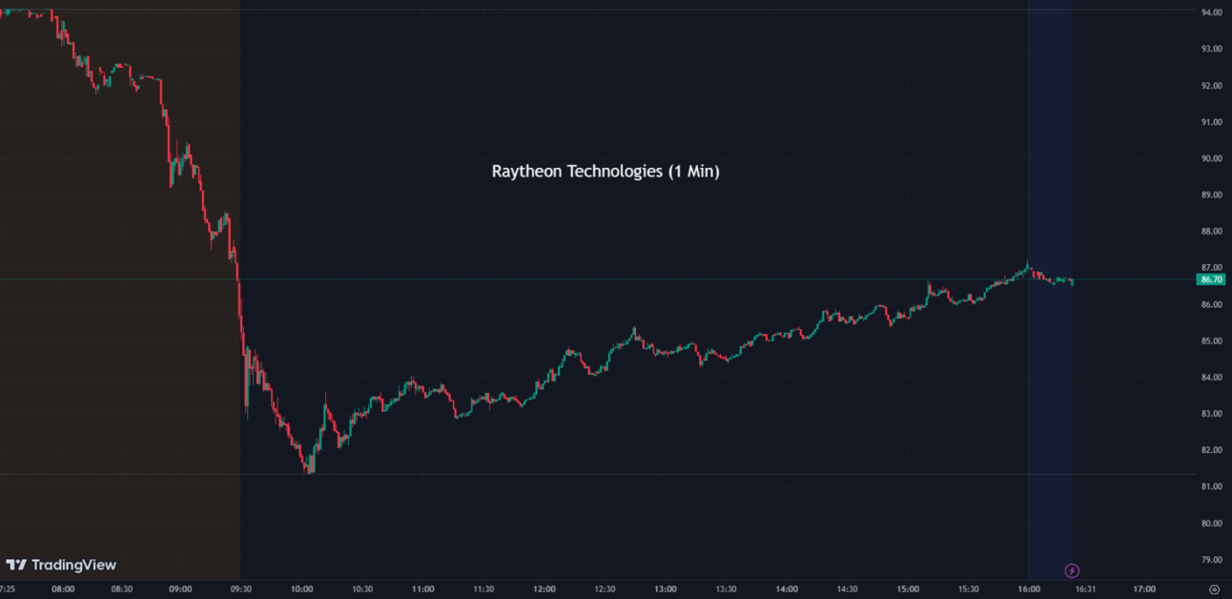
Task: Click the 90.00 price axis label
Action: pos(1211,158)
